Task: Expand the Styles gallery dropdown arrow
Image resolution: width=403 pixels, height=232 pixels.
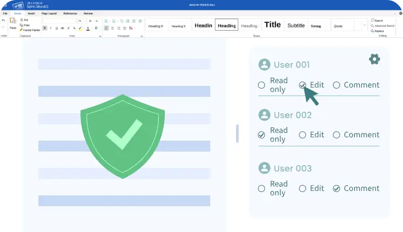Action: coord(364,25)
